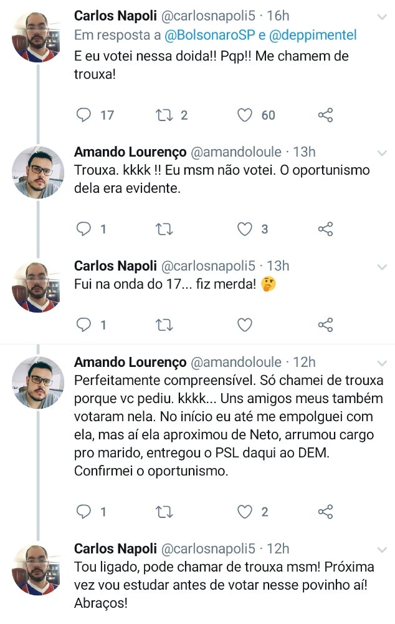Open options chevron on Carlos's first tweet
Viewport: 395px width, 624px height.
[381, 17]
